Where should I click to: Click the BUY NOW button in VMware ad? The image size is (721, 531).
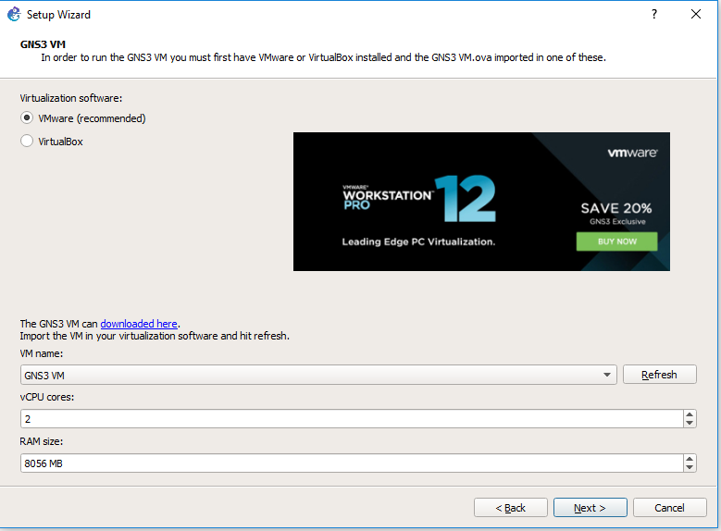click(616, 241)
